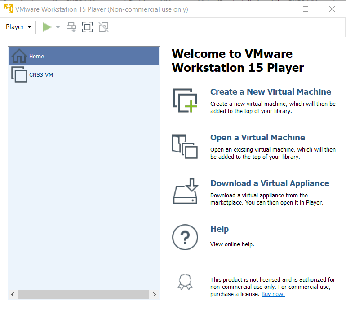Click 'View online help.' text

click(232, 244)
